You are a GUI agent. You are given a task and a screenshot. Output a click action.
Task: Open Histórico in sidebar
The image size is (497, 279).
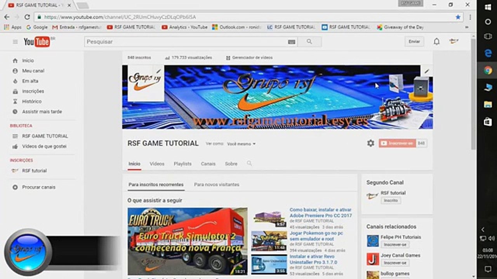click(x=31, y=102)
